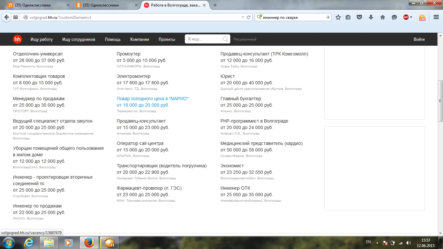The width and height of the screenshot is (443, 249).
Task: Open the Электромонтер vacancy link
Action: (x=134, y=76)
